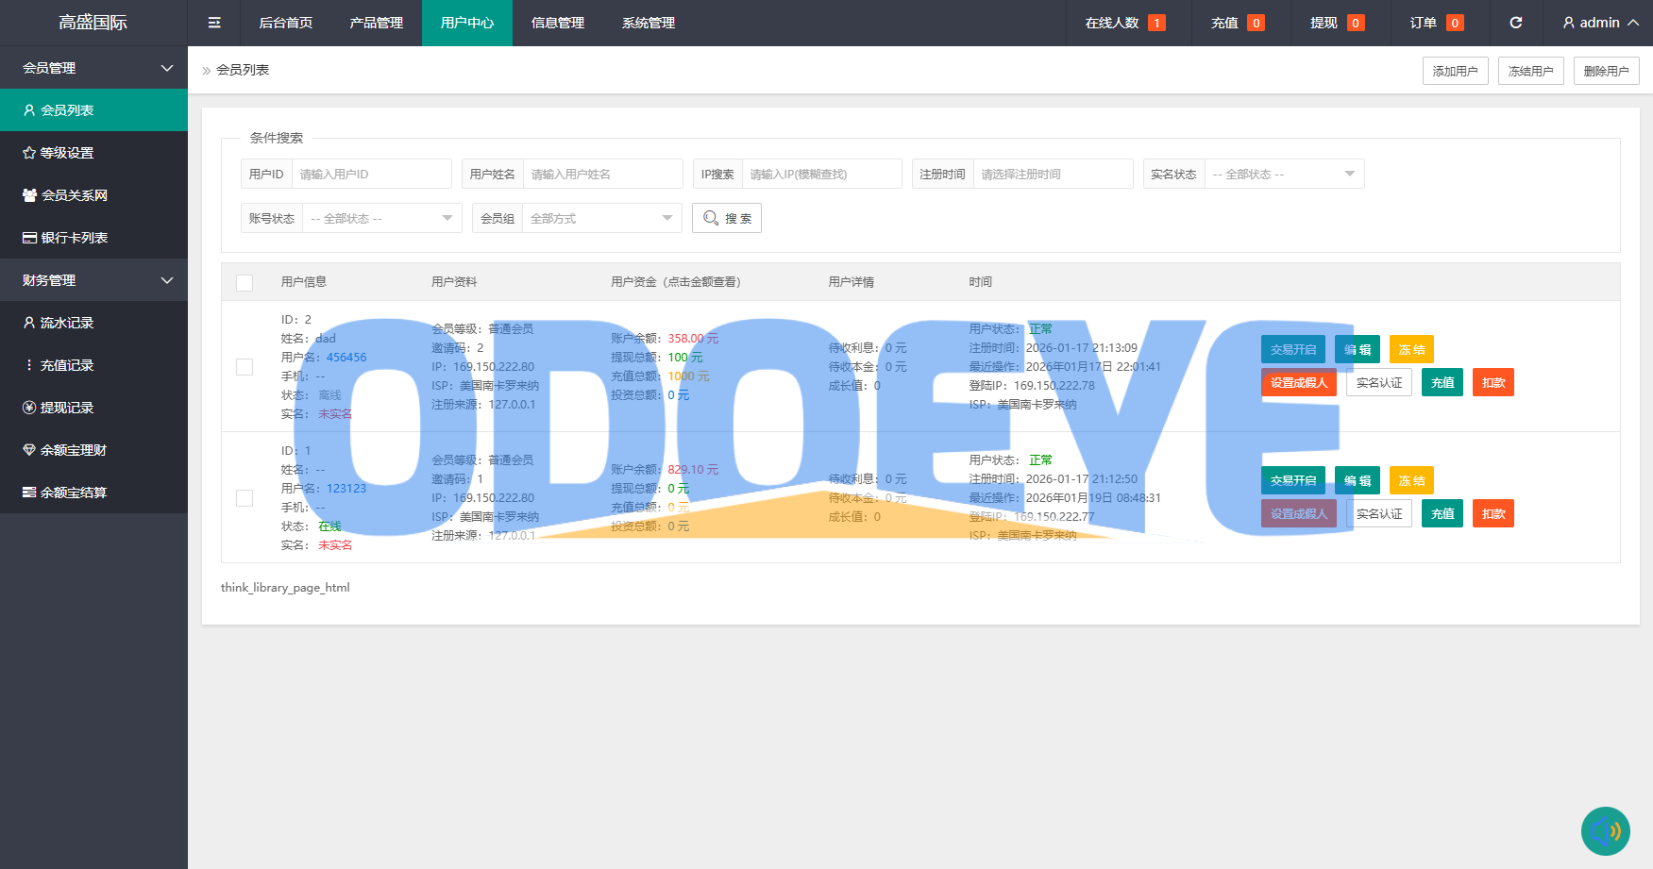1653x869 pixels.
Task: Open 等级设置 with the star icon
Action: [66, 153]
